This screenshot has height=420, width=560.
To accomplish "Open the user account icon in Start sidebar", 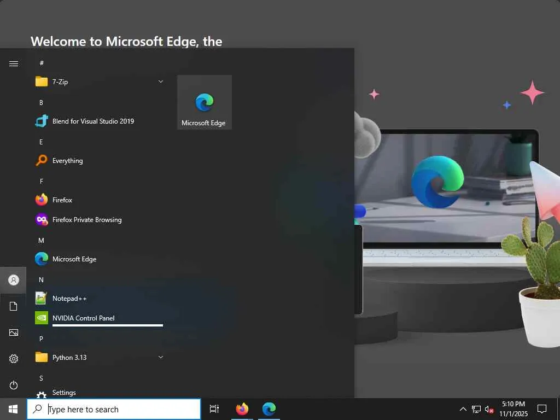I will coord(14,280).
